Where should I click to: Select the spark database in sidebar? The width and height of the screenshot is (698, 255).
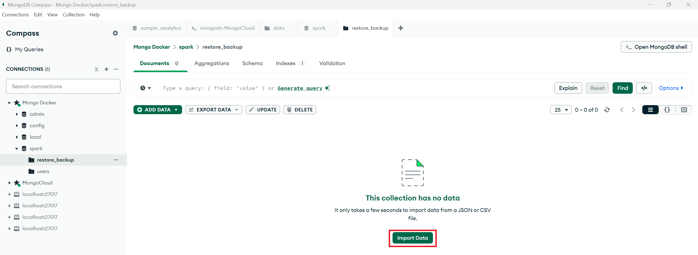(36, 148)
